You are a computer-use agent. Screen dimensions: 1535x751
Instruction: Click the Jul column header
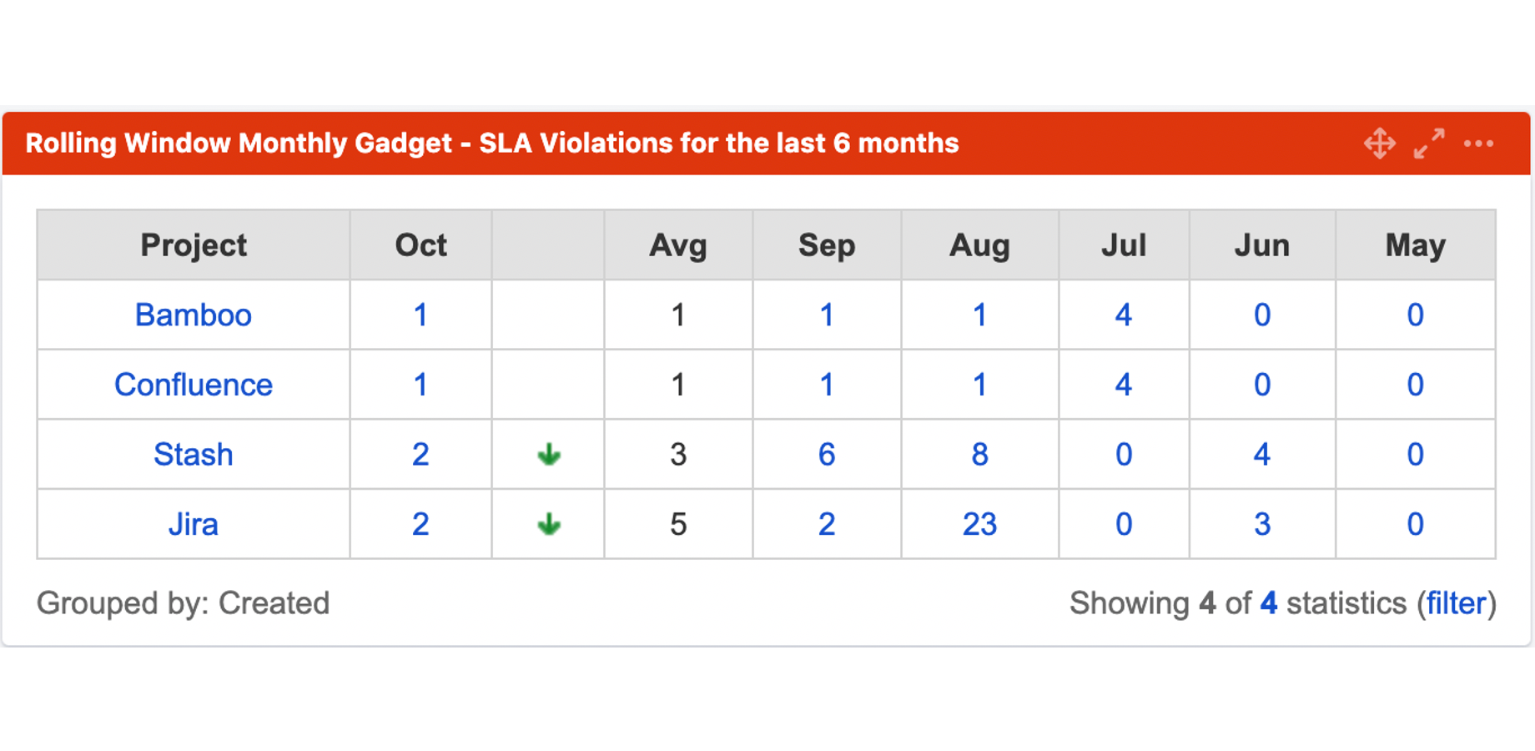(1124, 245)
